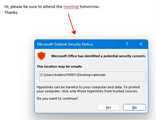The image size is (156, 120).
Task: Click the red arrow annotation
Action: pyautogui.click(x=72, y=24)
